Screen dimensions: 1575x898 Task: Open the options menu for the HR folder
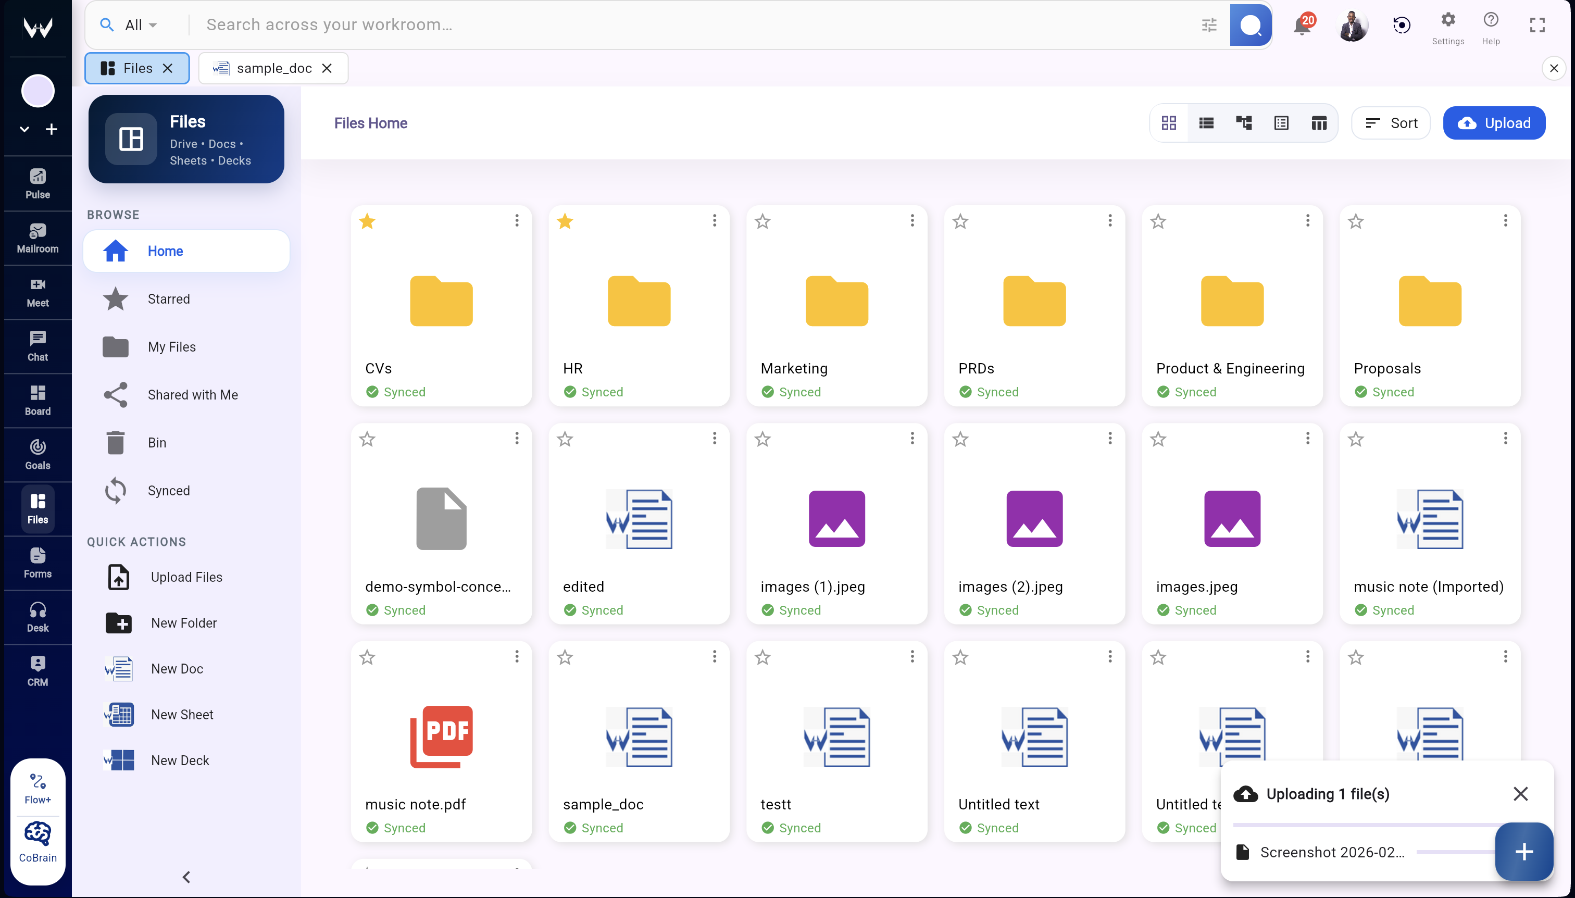[x=714, y=220]
